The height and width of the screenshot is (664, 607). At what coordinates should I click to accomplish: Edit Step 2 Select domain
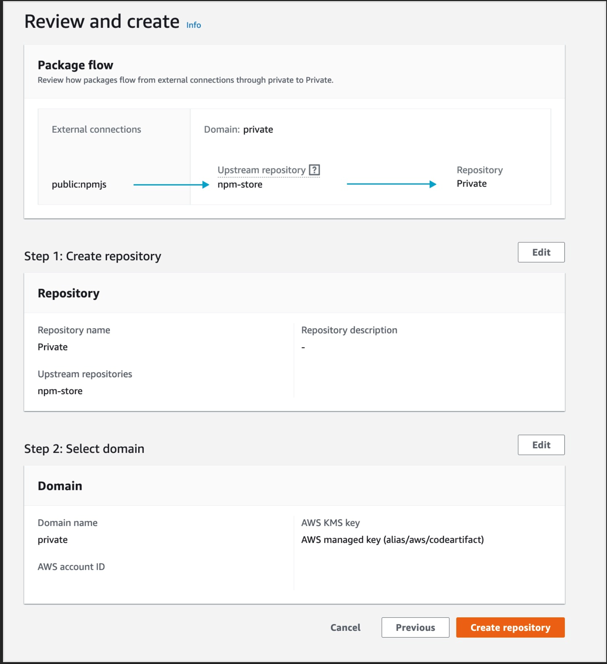click(x=541, y=445)
